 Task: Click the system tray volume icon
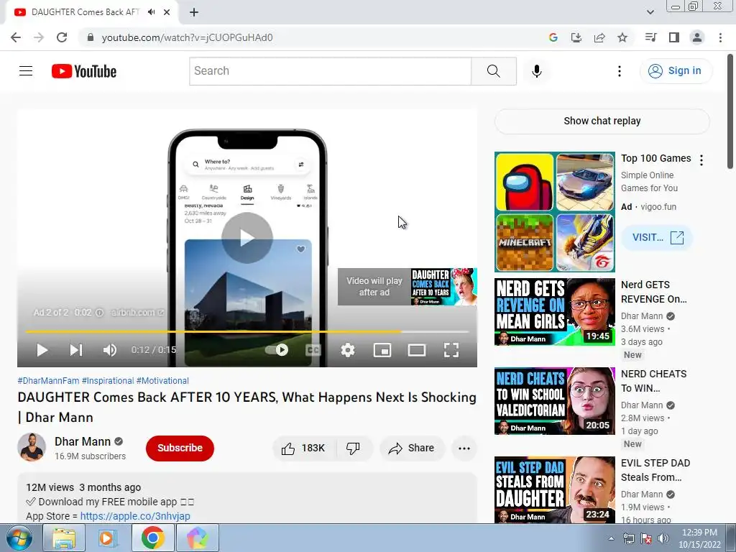pyautogui.click(x=663, y=538)
